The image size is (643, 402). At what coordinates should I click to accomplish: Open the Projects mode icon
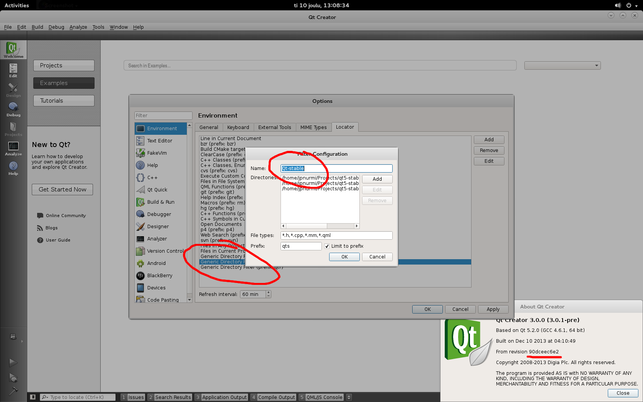13,129
